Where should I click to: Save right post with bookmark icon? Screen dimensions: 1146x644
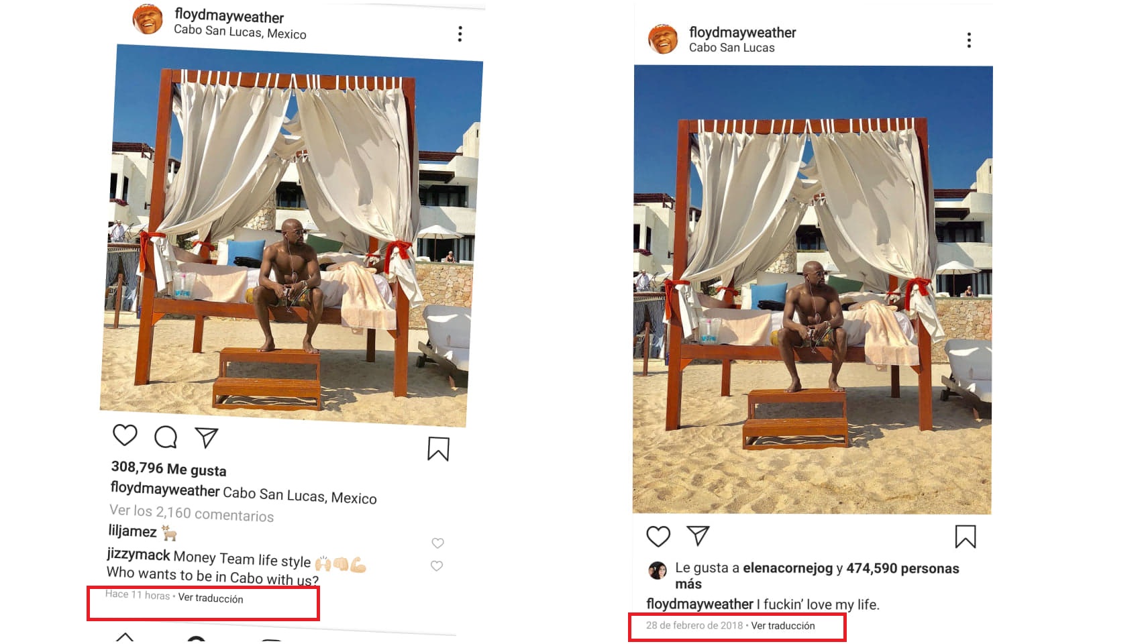966,537
